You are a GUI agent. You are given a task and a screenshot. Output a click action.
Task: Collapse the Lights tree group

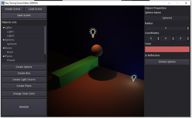[4, 28]
